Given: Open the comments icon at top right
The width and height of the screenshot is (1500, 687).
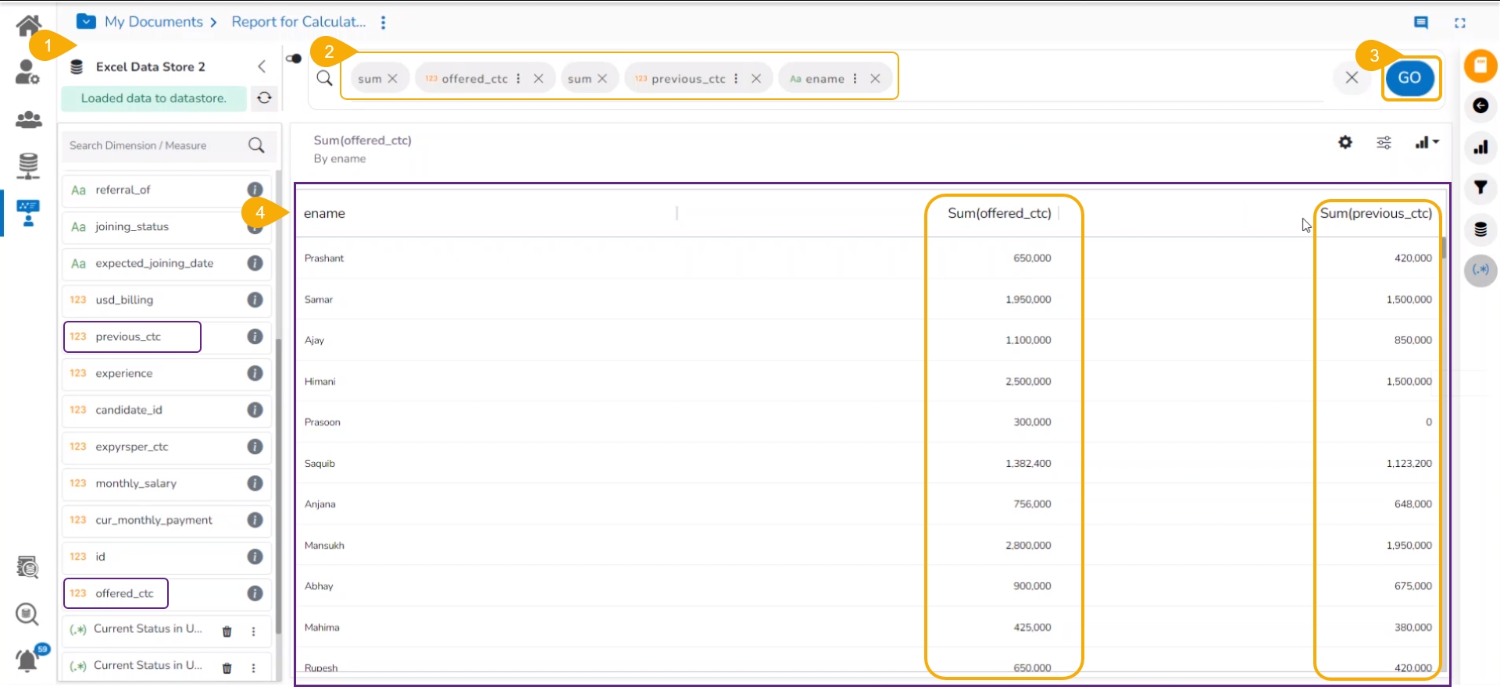Looking at the screenshot, I should pos(1421,23).
